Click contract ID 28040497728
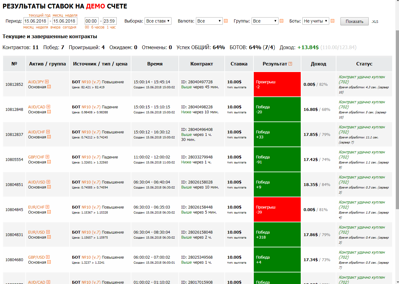The height and width of the screenshot is (284, 399). (197, 82)
